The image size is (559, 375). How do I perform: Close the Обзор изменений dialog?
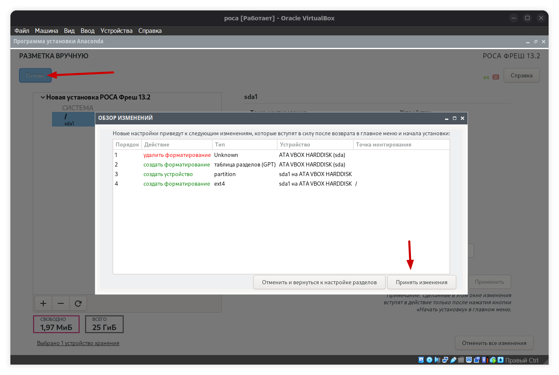pyautogui.click(x=463, y=118)
